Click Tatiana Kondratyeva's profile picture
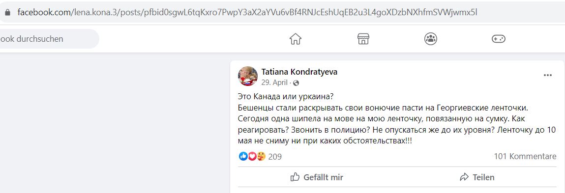The width and height of the screenshot is (565, 193). click(x=247, y=76)
